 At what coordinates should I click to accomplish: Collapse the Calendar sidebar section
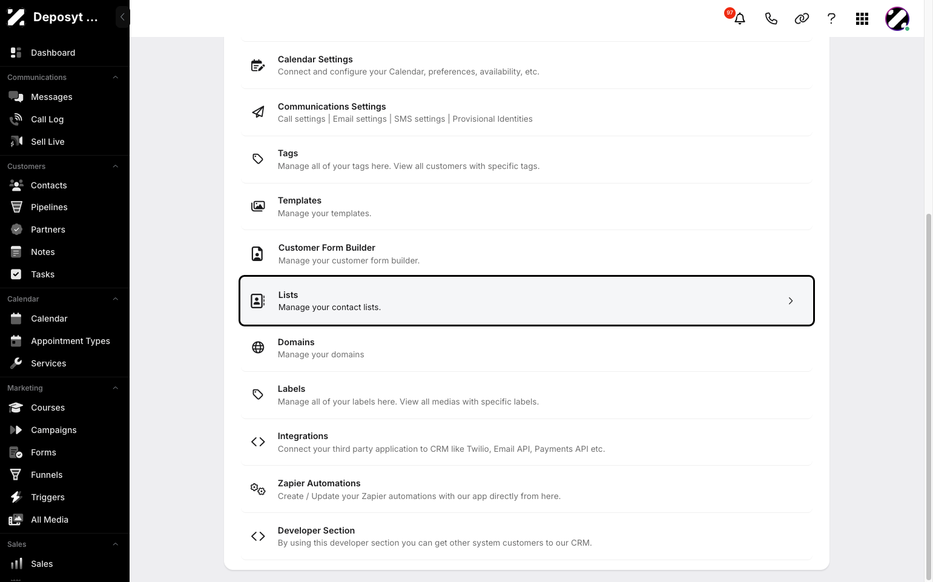[x=115, y=299]
